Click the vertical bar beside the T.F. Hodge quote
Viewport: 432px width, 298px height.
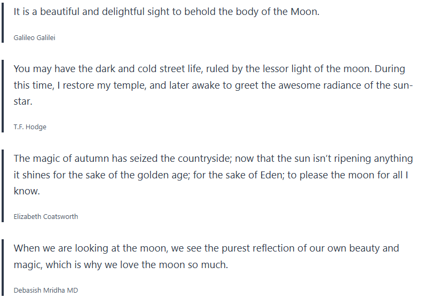pos(3,96)
